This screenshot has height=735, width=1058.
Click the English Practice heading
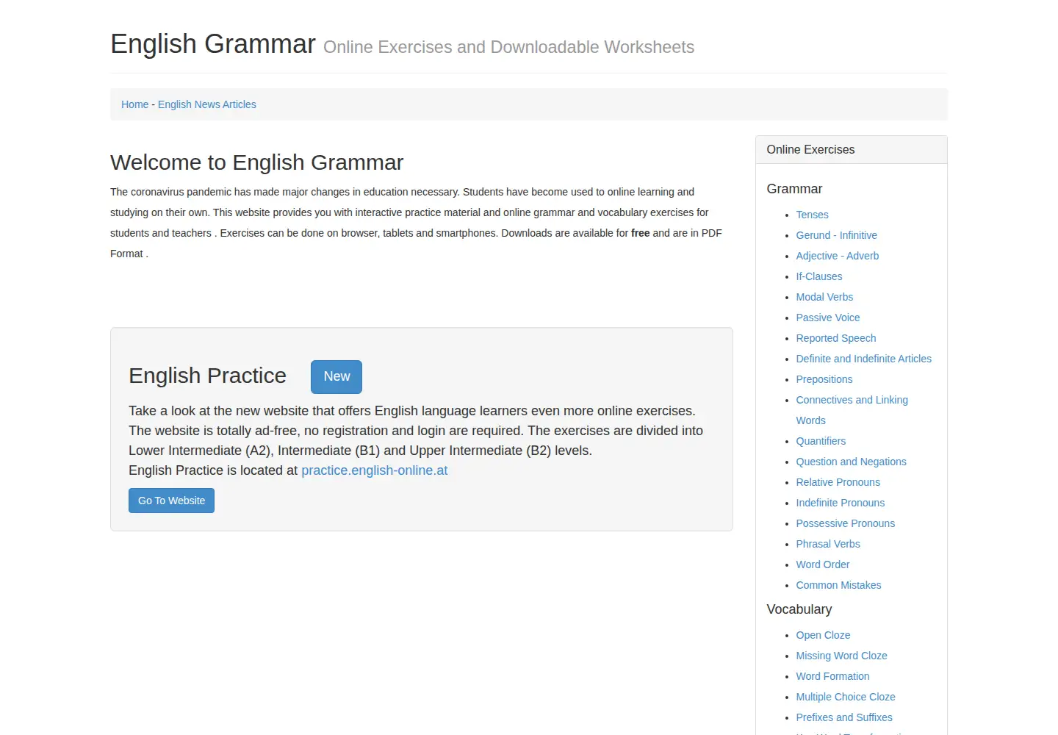click(207, 376)
